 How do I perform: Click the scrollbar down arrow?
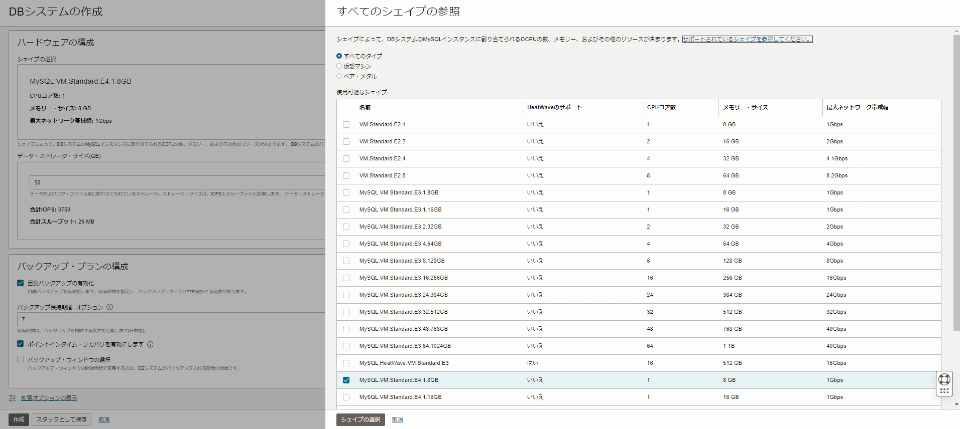pyautogui.click(x=956, y=404)
